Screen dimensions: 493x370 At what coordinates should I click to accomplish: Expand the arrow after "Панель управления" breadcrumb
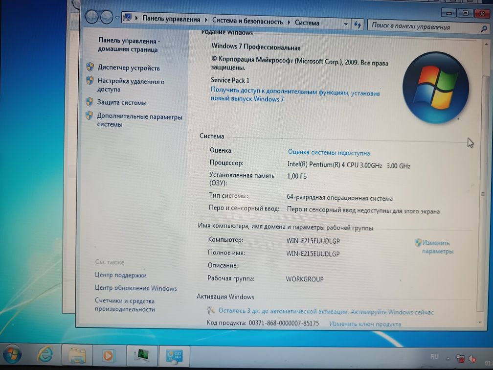[206, 20]
